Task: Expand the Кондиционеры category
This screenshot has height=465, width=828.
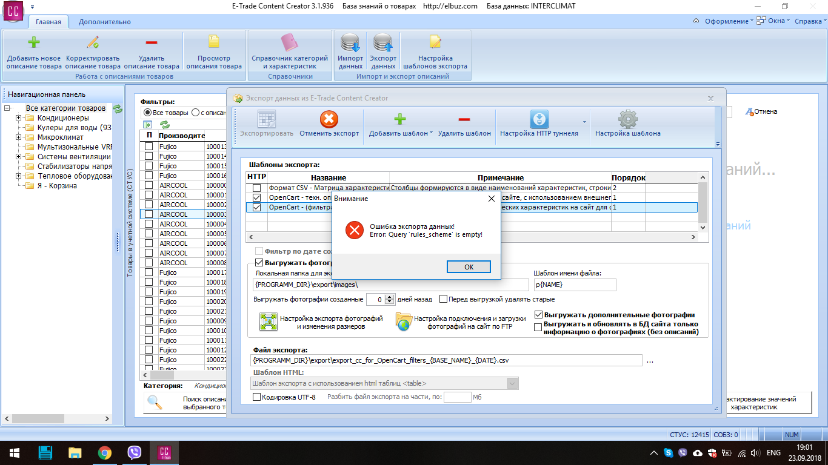Action: 19,118
